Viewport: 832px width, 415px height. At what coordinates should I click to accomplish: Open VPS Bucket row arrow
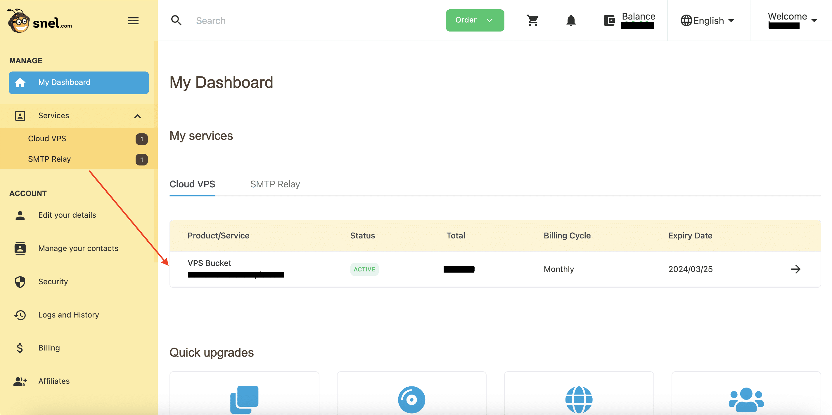pyautogui.click(x=796, y=269)
